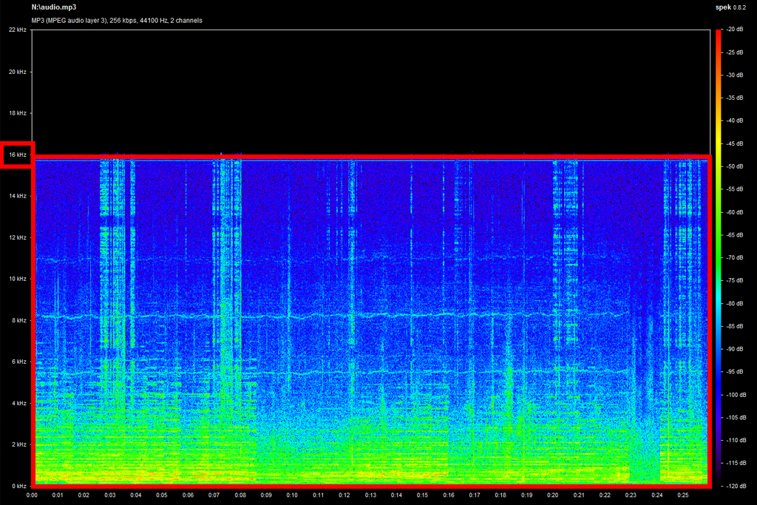Viewport: 757px width, 505px height.
Task: Click the 0:20 time label
Action: [553, 495]
